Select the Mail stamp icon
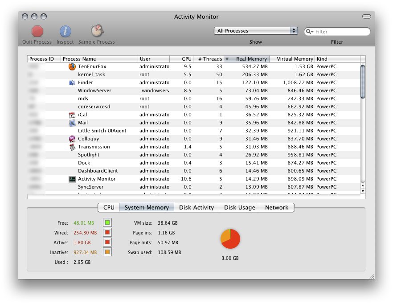Viewport: 393px width, 304px height. [x=72, y=123]
